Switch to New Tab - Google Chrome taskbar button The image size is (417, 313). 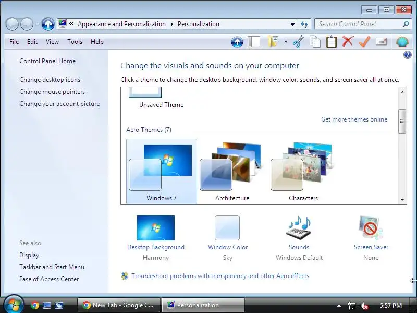pyautogui.click(x=119, y=305)
